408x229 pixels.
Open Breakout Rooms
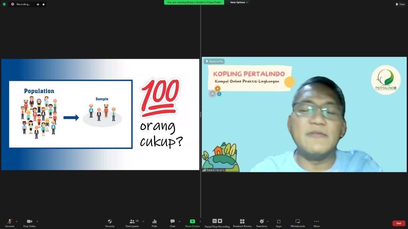tap(242, 222)
